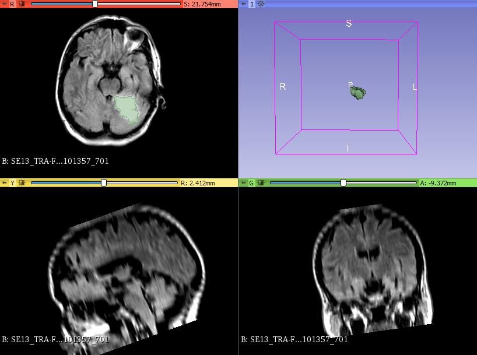Viewport: 477px width, 355px height.
Task: Click the icon beside the green G label
Action: (x=261, y=183)
